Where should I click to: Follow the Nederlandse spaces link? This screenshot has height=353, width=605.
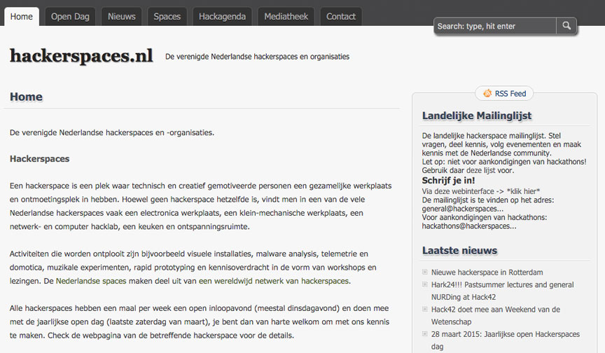91,281
